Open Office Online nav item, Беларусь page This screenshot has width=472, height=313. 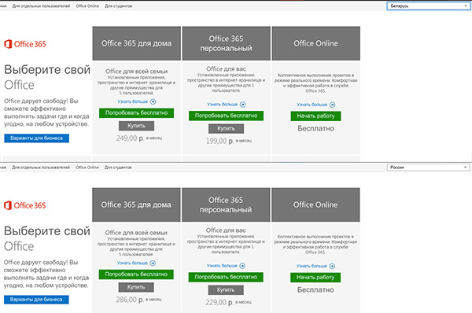click(87, 6)
